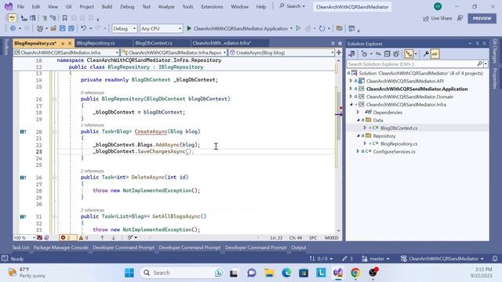The image size is (502, 282).
Task: Click the Search Solution Explorer input field
Action: tap(412, 64)
